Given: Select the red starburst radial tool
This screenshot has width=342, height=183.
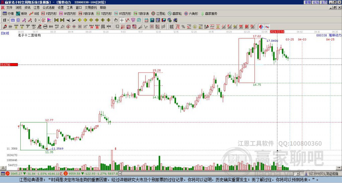Looking at the screenshot, I should click(x=74, y=27).
